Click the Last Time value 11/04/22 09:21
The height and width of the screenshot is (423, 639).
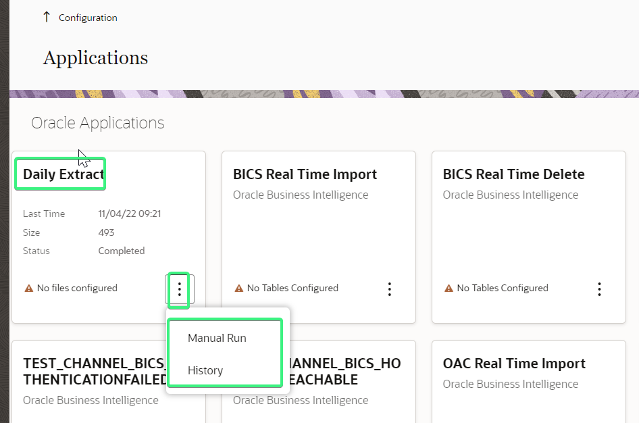pyautogui.click(x=130, y=214)
